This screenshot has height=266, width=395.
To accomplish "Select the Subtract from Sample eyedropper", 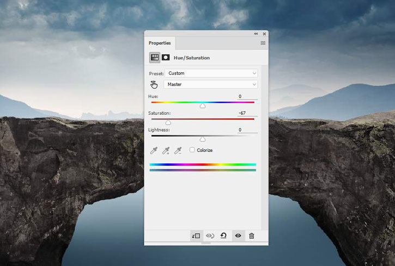I will coord(178,150).
